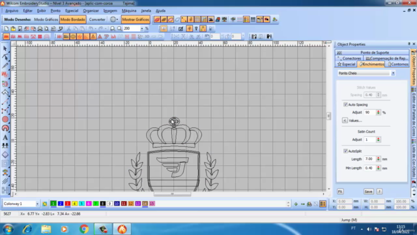Click the horizontal scrollbar thumb below the canvas
Viewport: 417px width, 235px height.
(x=172, y=194)
